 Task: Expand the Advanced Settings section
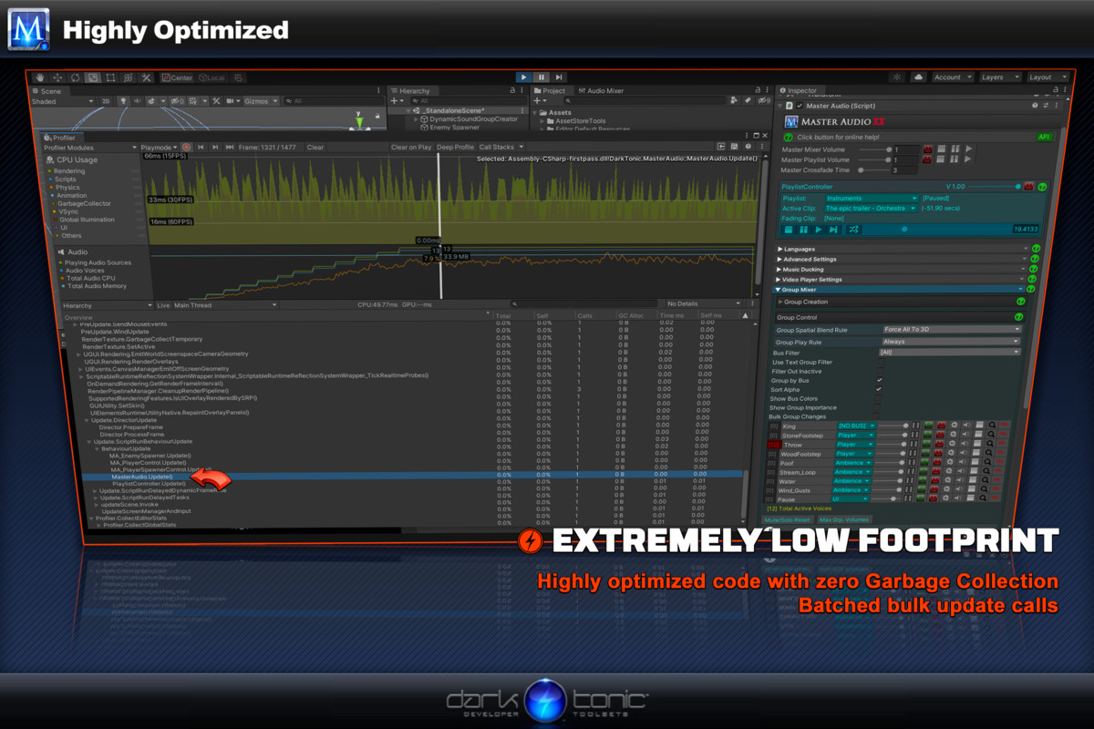click(x=780, y=259)
